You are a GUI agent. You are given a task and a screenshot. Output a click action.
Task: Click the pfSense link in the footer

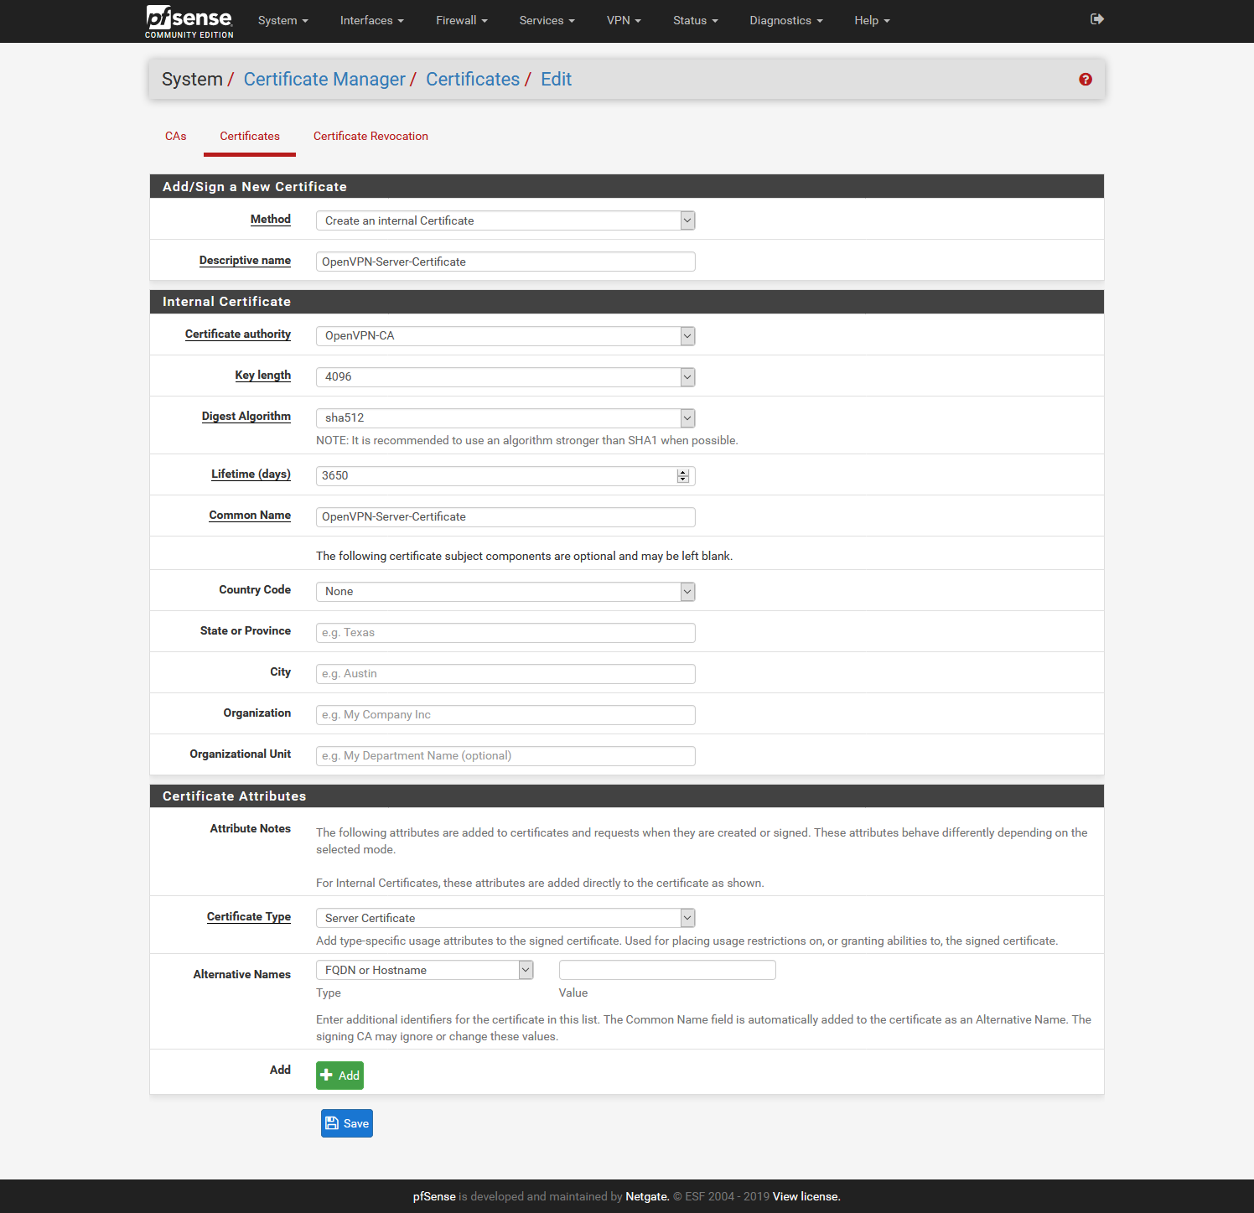point(434,1196)
